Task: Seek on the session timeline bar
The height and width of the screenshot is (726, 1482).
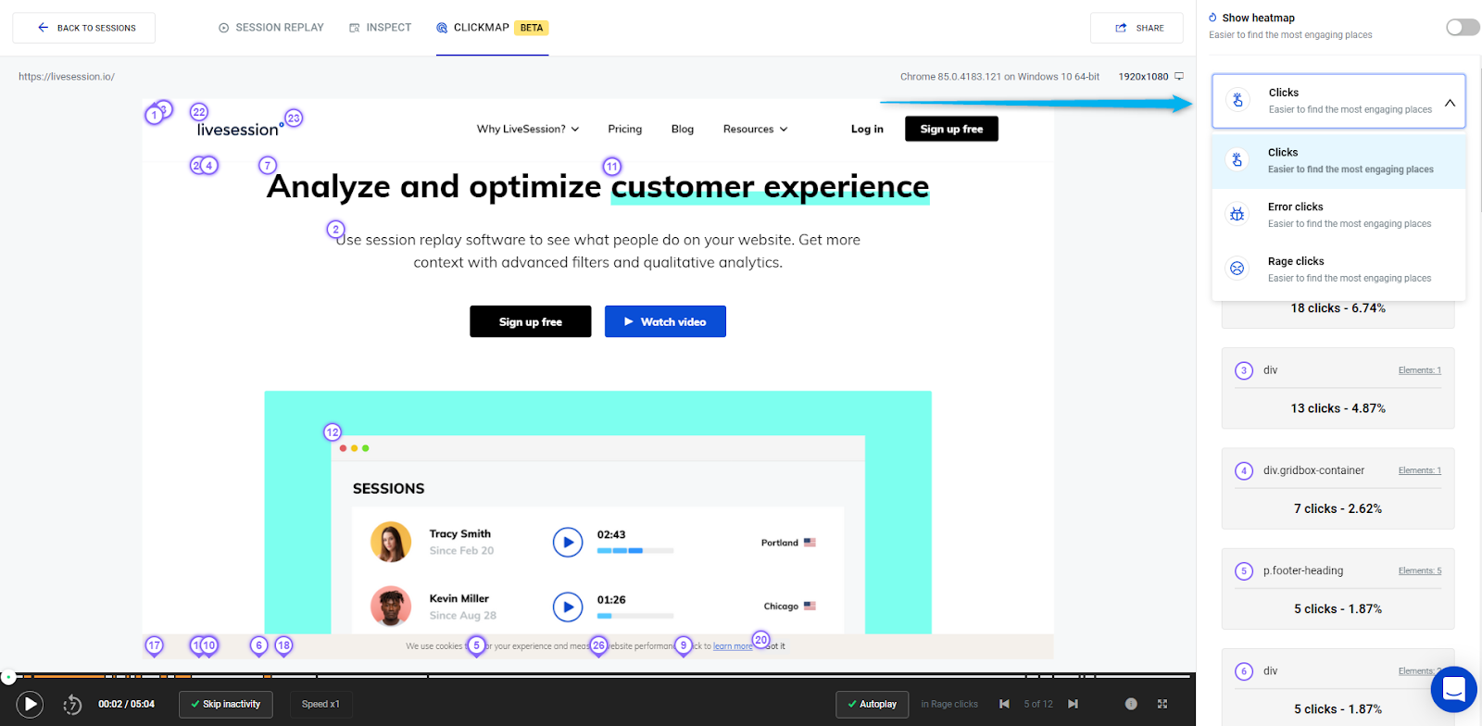Action: pyautogui.click(x=597, y=676)
